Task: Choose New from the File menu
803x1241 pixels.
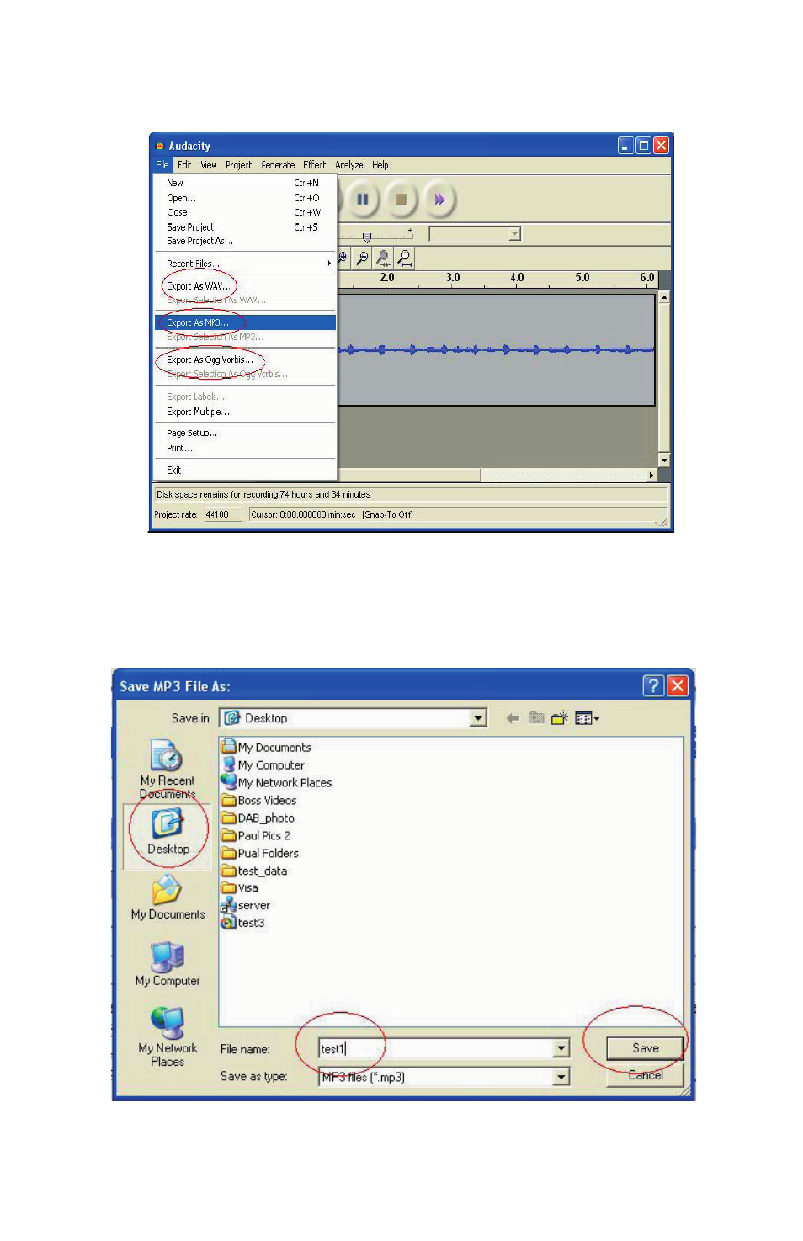Action: tap(245, 183)
